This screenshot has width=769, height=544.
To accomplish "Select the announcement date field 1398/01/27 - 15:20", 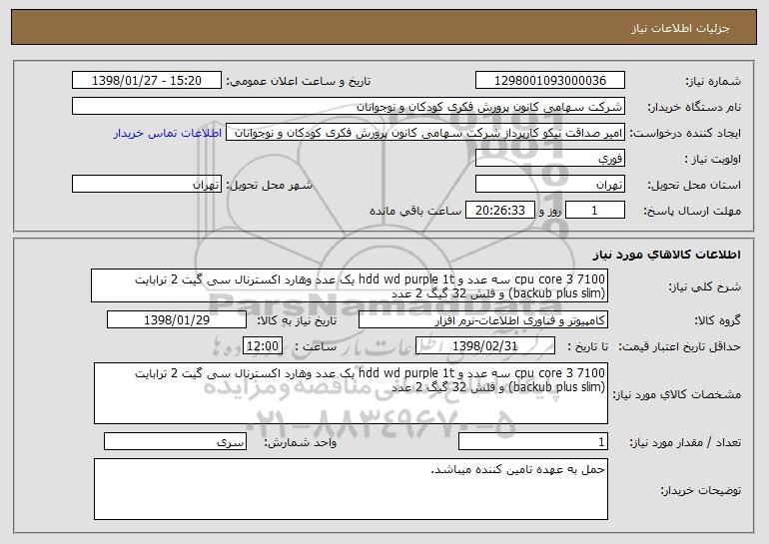I will click(x=147, y=80).
